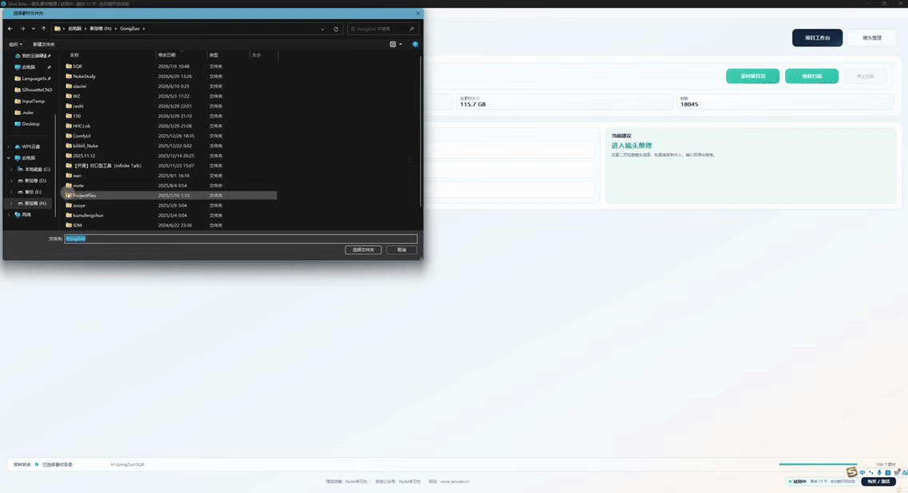Expand the 网络 tree node

click(9, 215)
